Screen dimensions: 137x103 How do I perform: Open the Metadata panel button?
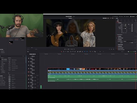(x=126, y=17)
